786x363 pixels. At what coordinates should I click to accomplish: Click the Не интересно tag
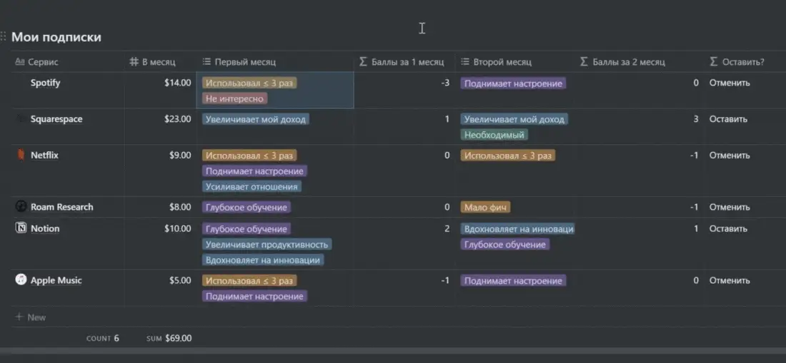pos(234,99)
